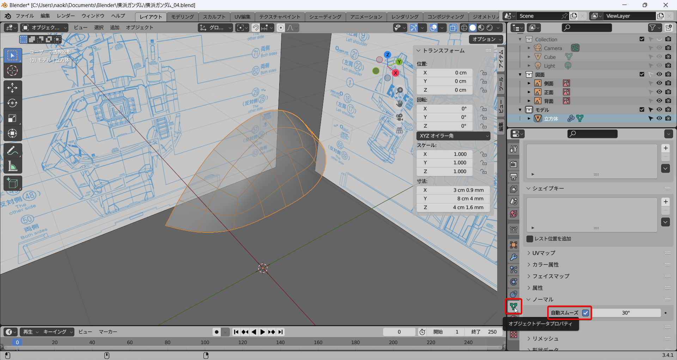
Task: Collapse the 図面 collection in the outliner
Action: click(520, 74)
